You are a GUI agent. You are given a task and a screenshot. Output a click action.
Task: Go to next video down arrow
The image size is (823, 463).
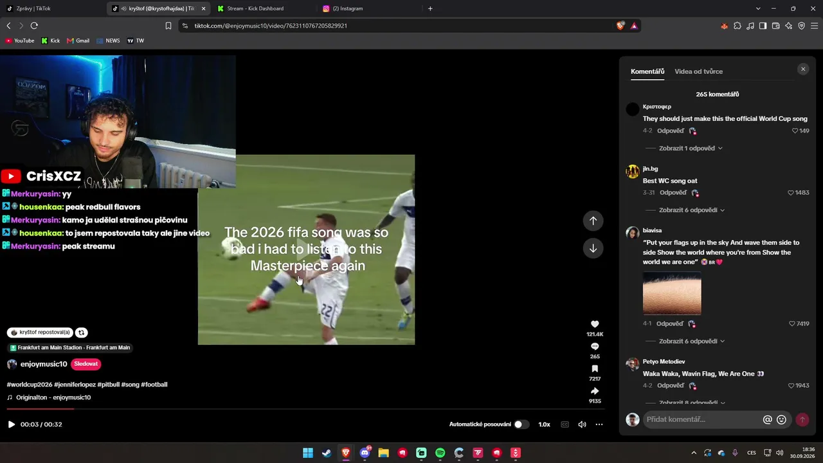pos(593,249)
